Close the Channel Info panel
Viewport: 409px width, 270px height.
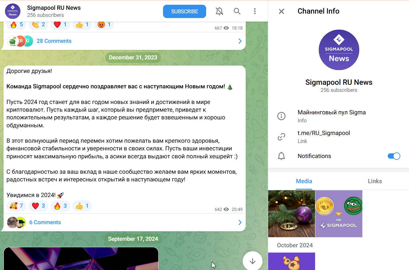pyautogui.click(x=281, y=11)
